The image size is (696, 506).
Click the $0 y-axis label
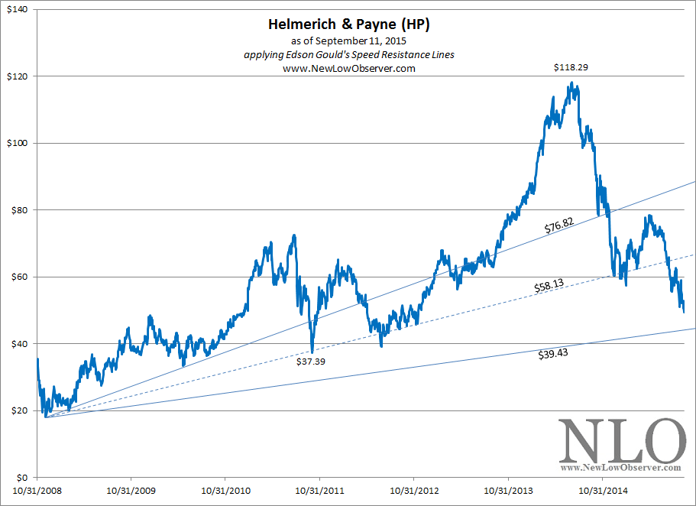pos(22,478)
